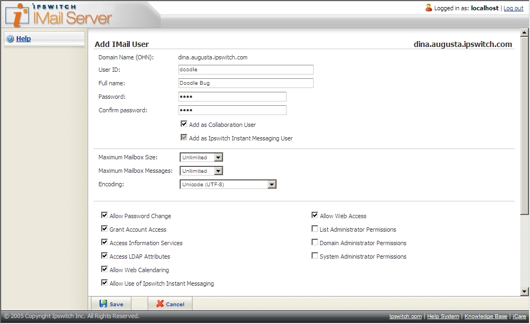The width and height of the screenshot is (530, 324).
Task: Uncheck Allow Web Access
Action: [x=315, y=215]
